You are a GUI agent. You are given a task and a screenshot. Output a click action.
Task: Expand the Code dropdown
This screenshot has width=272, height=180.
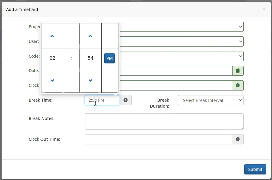(181, 56)
